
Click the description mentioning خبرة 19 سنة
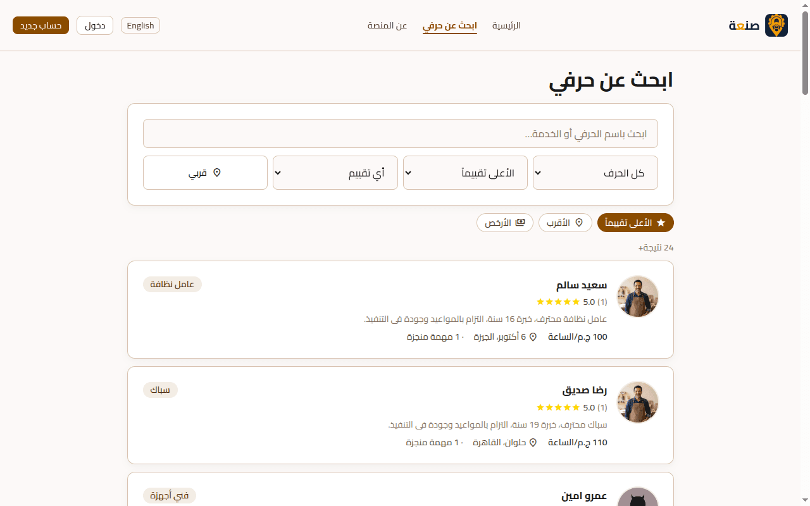tap(497, 425)
